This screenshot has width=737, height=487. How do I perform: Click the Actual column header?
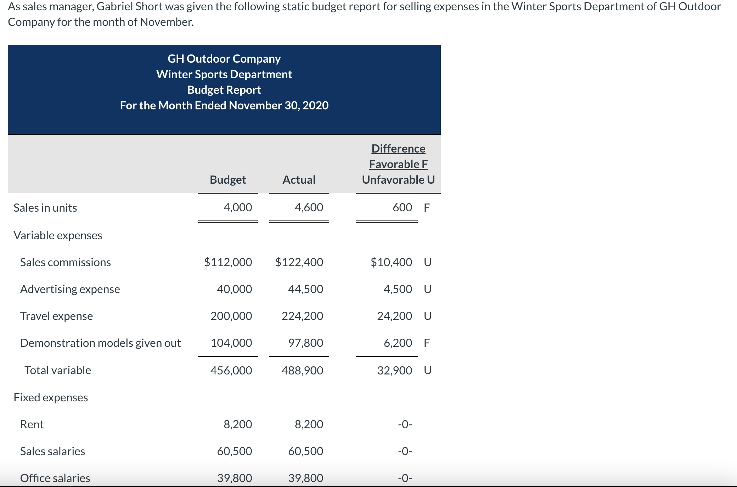[x=299, y=180]
